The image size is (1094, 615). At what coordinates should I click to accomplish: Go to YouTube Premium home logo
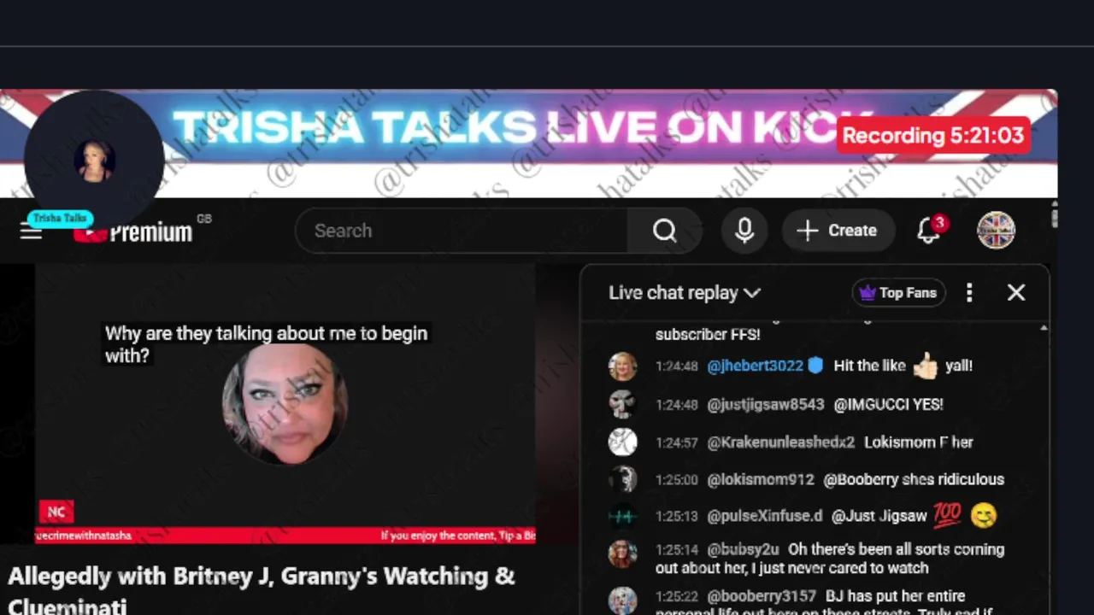click(x=132, y=231)
